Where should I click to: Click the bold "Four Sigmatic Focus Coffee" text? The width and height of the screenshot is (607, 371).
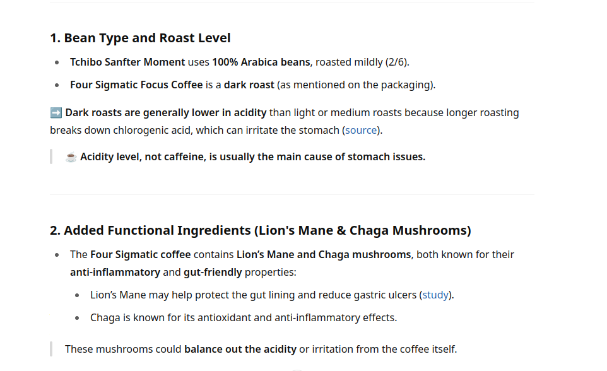136,85
